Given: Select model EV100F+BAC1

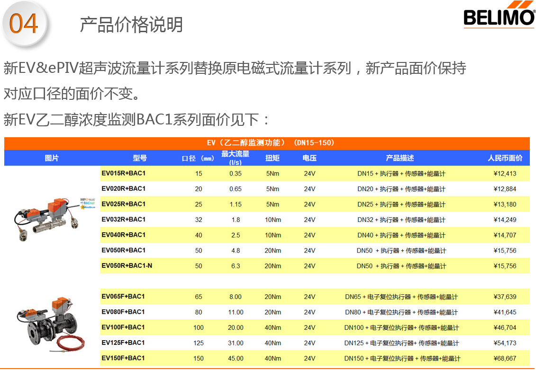Looking at the screenshot, I should (x=123, y=327).
